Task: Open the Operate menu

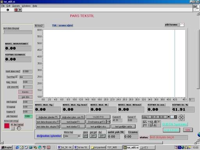Action: (16, 6)
